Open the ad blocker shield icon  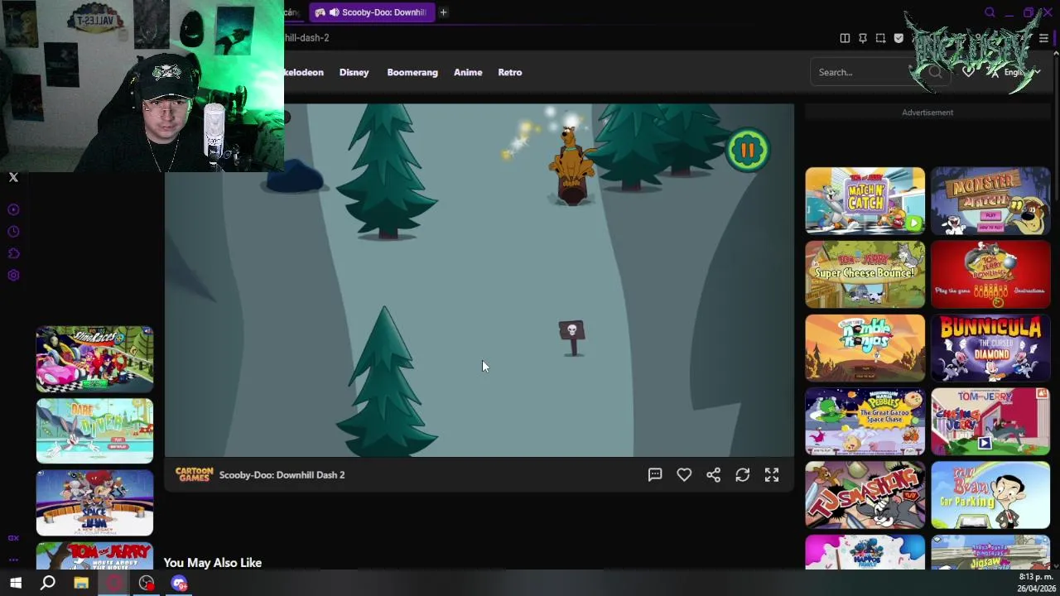coord(899,38)
